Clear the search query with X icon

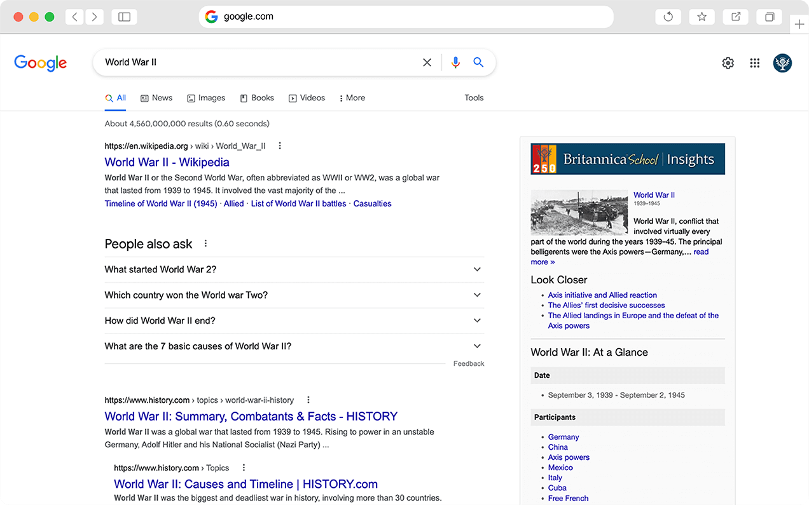427,62
